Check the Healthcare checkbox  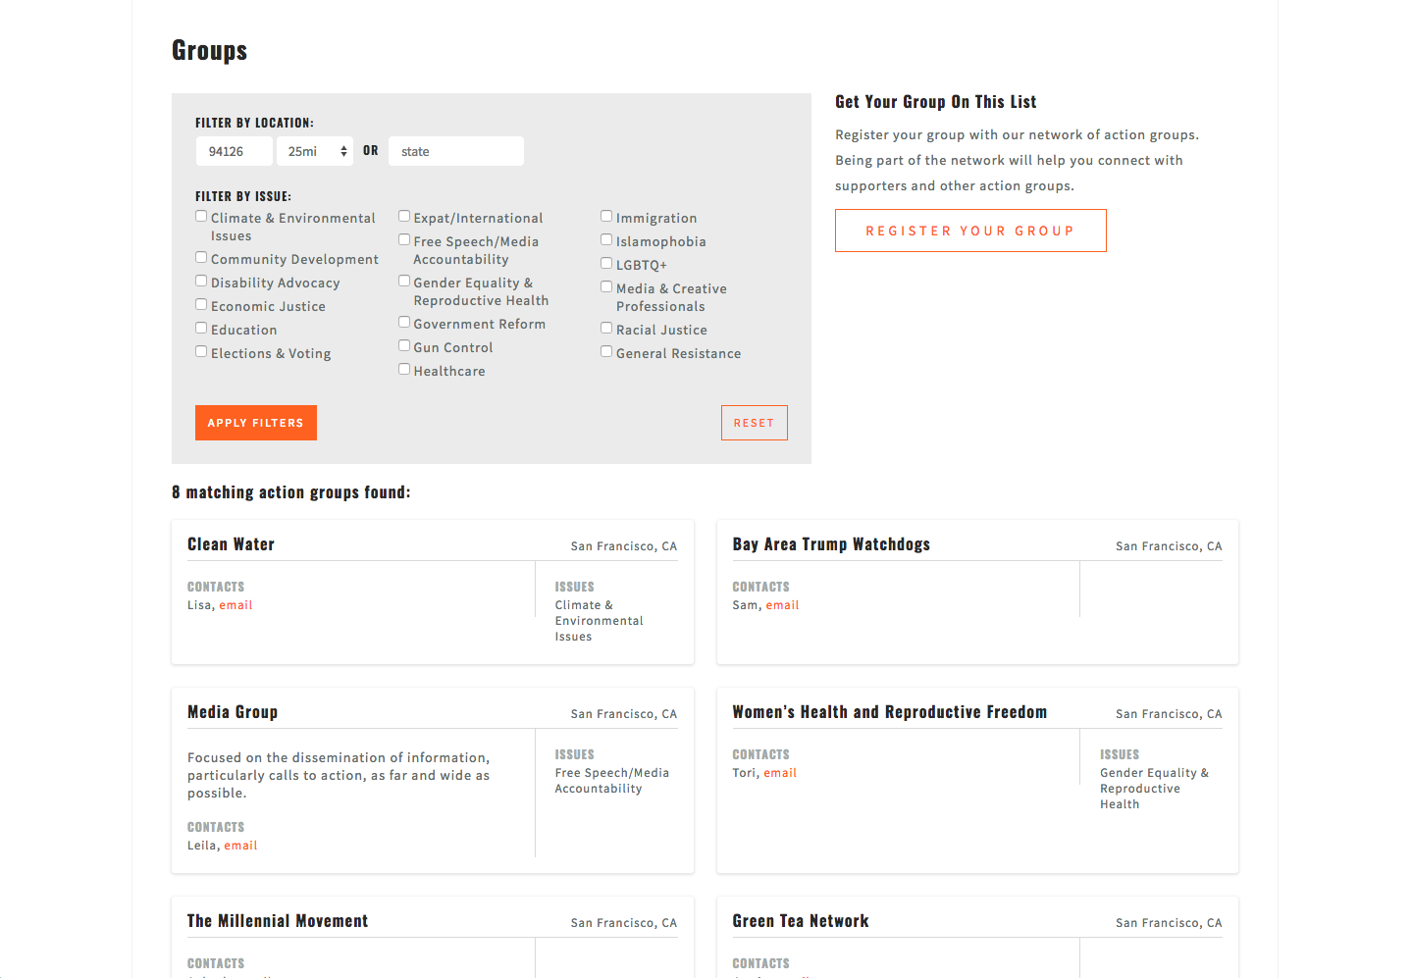404,370
